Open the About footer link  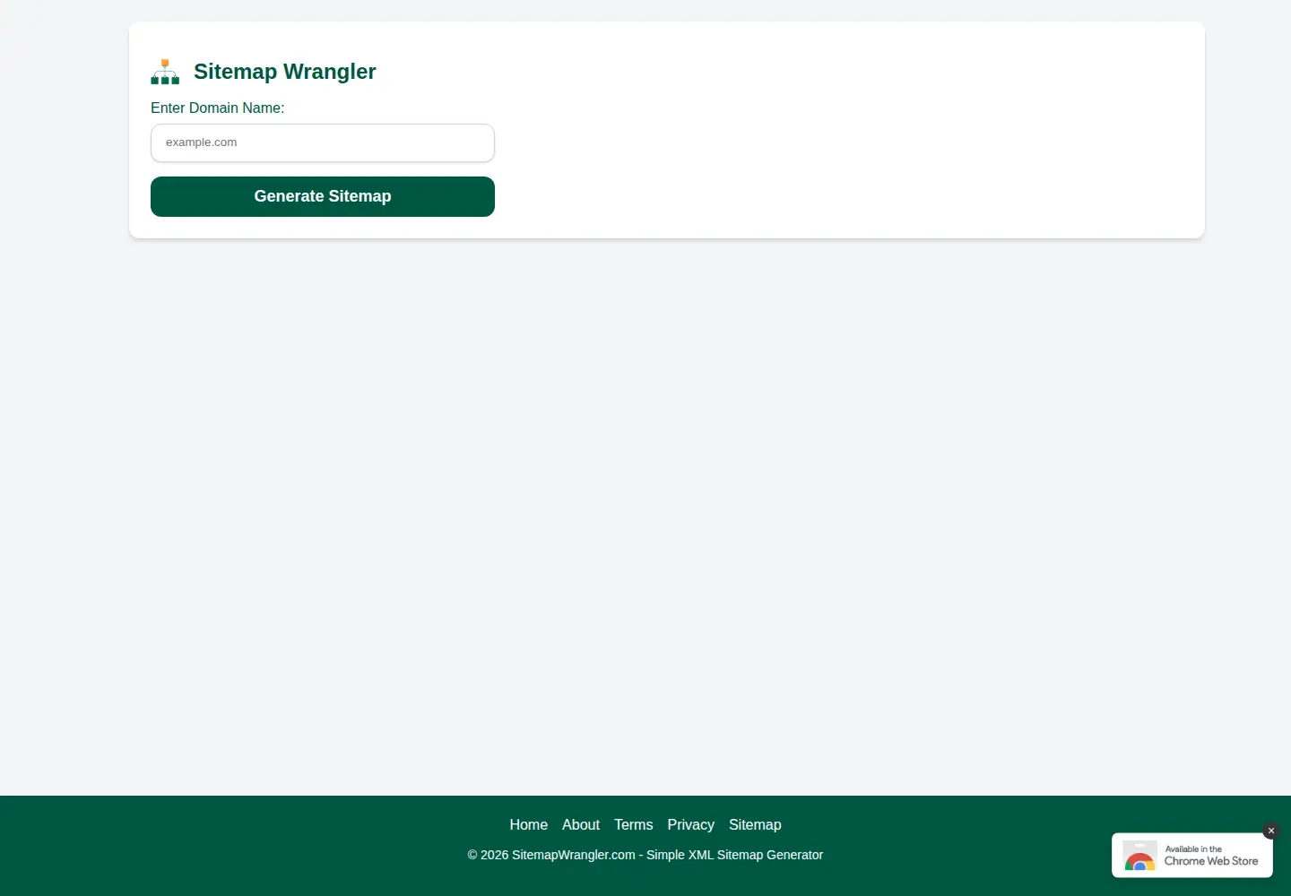pyautogui.click(x=581, y=824)
